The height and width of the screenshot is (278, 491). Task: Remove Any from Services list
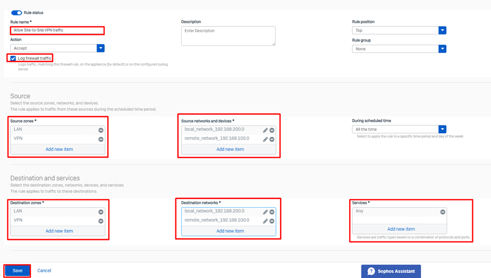point(442,212)
